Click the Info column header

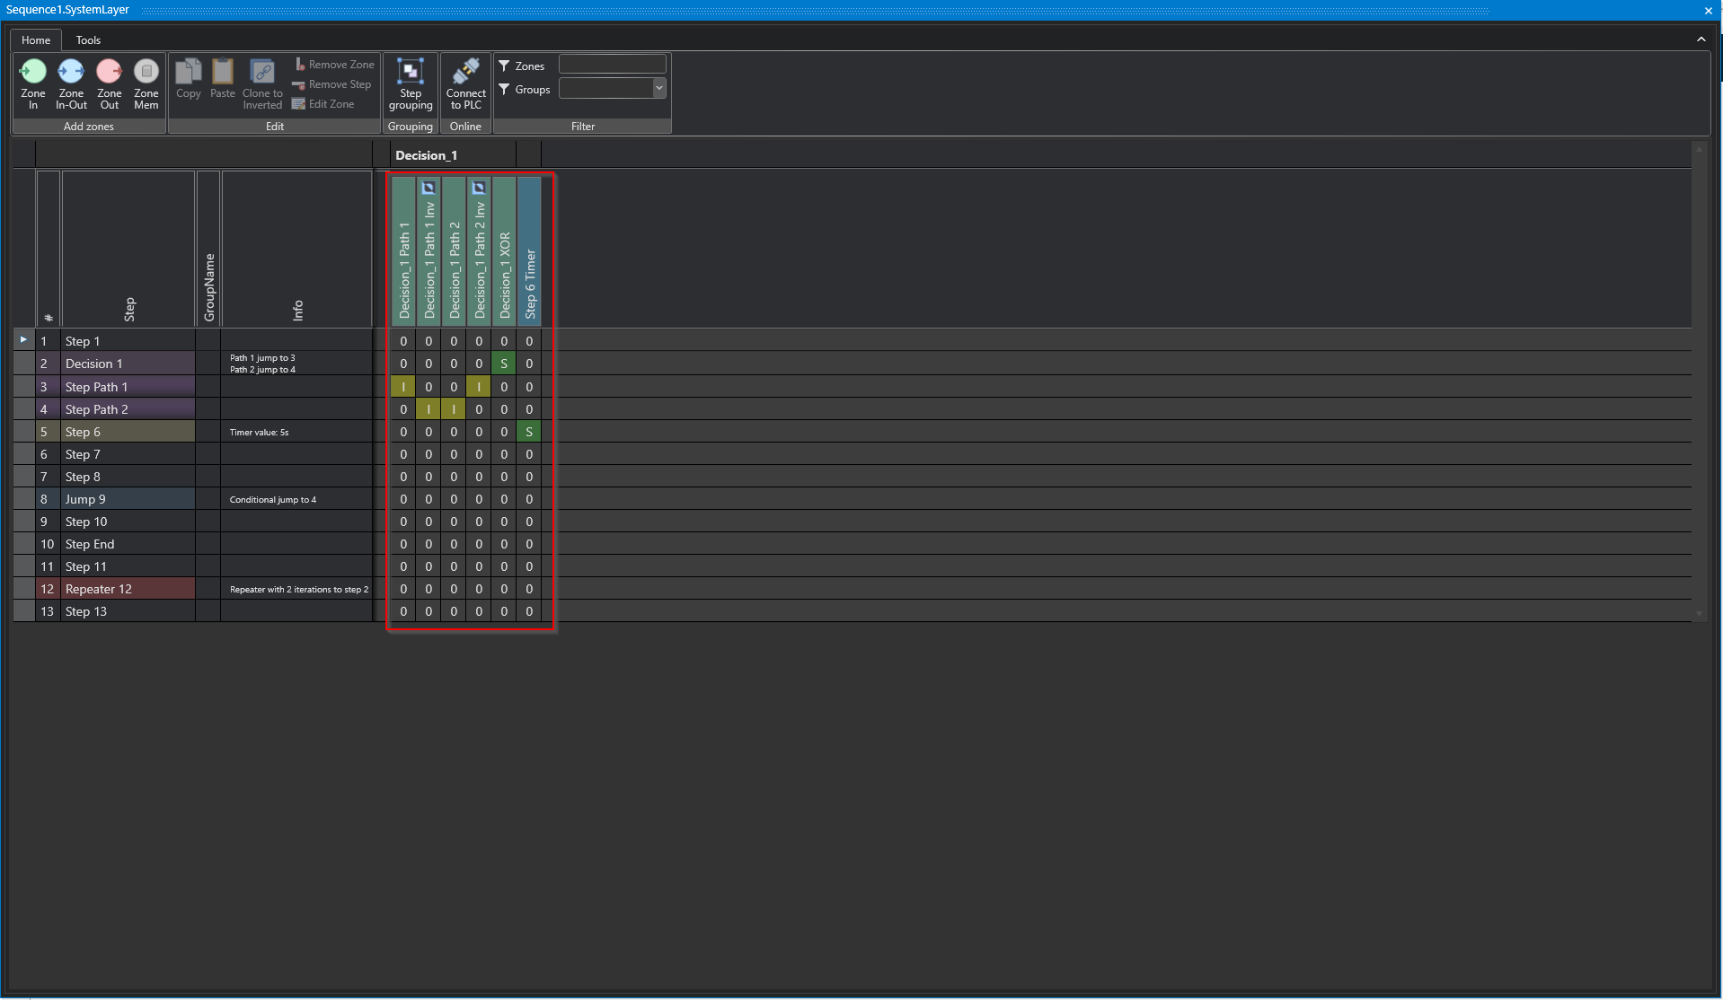pos(296,249)
